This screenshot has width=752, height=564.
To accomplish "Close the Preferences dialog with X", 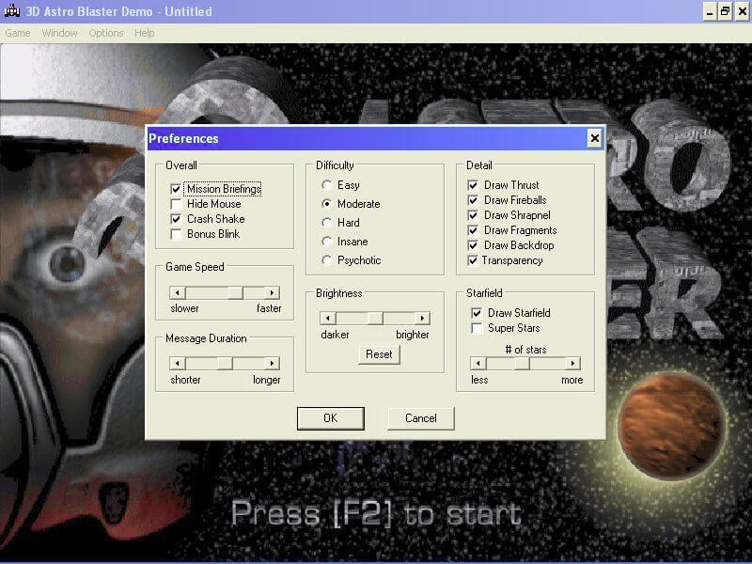I will pyautogui.click(x=594, y=139).
